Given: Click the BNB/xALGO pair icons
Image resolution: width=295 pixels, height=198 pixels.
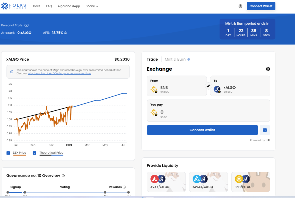Looking at the screenshot, I should (x=242, y=179).
